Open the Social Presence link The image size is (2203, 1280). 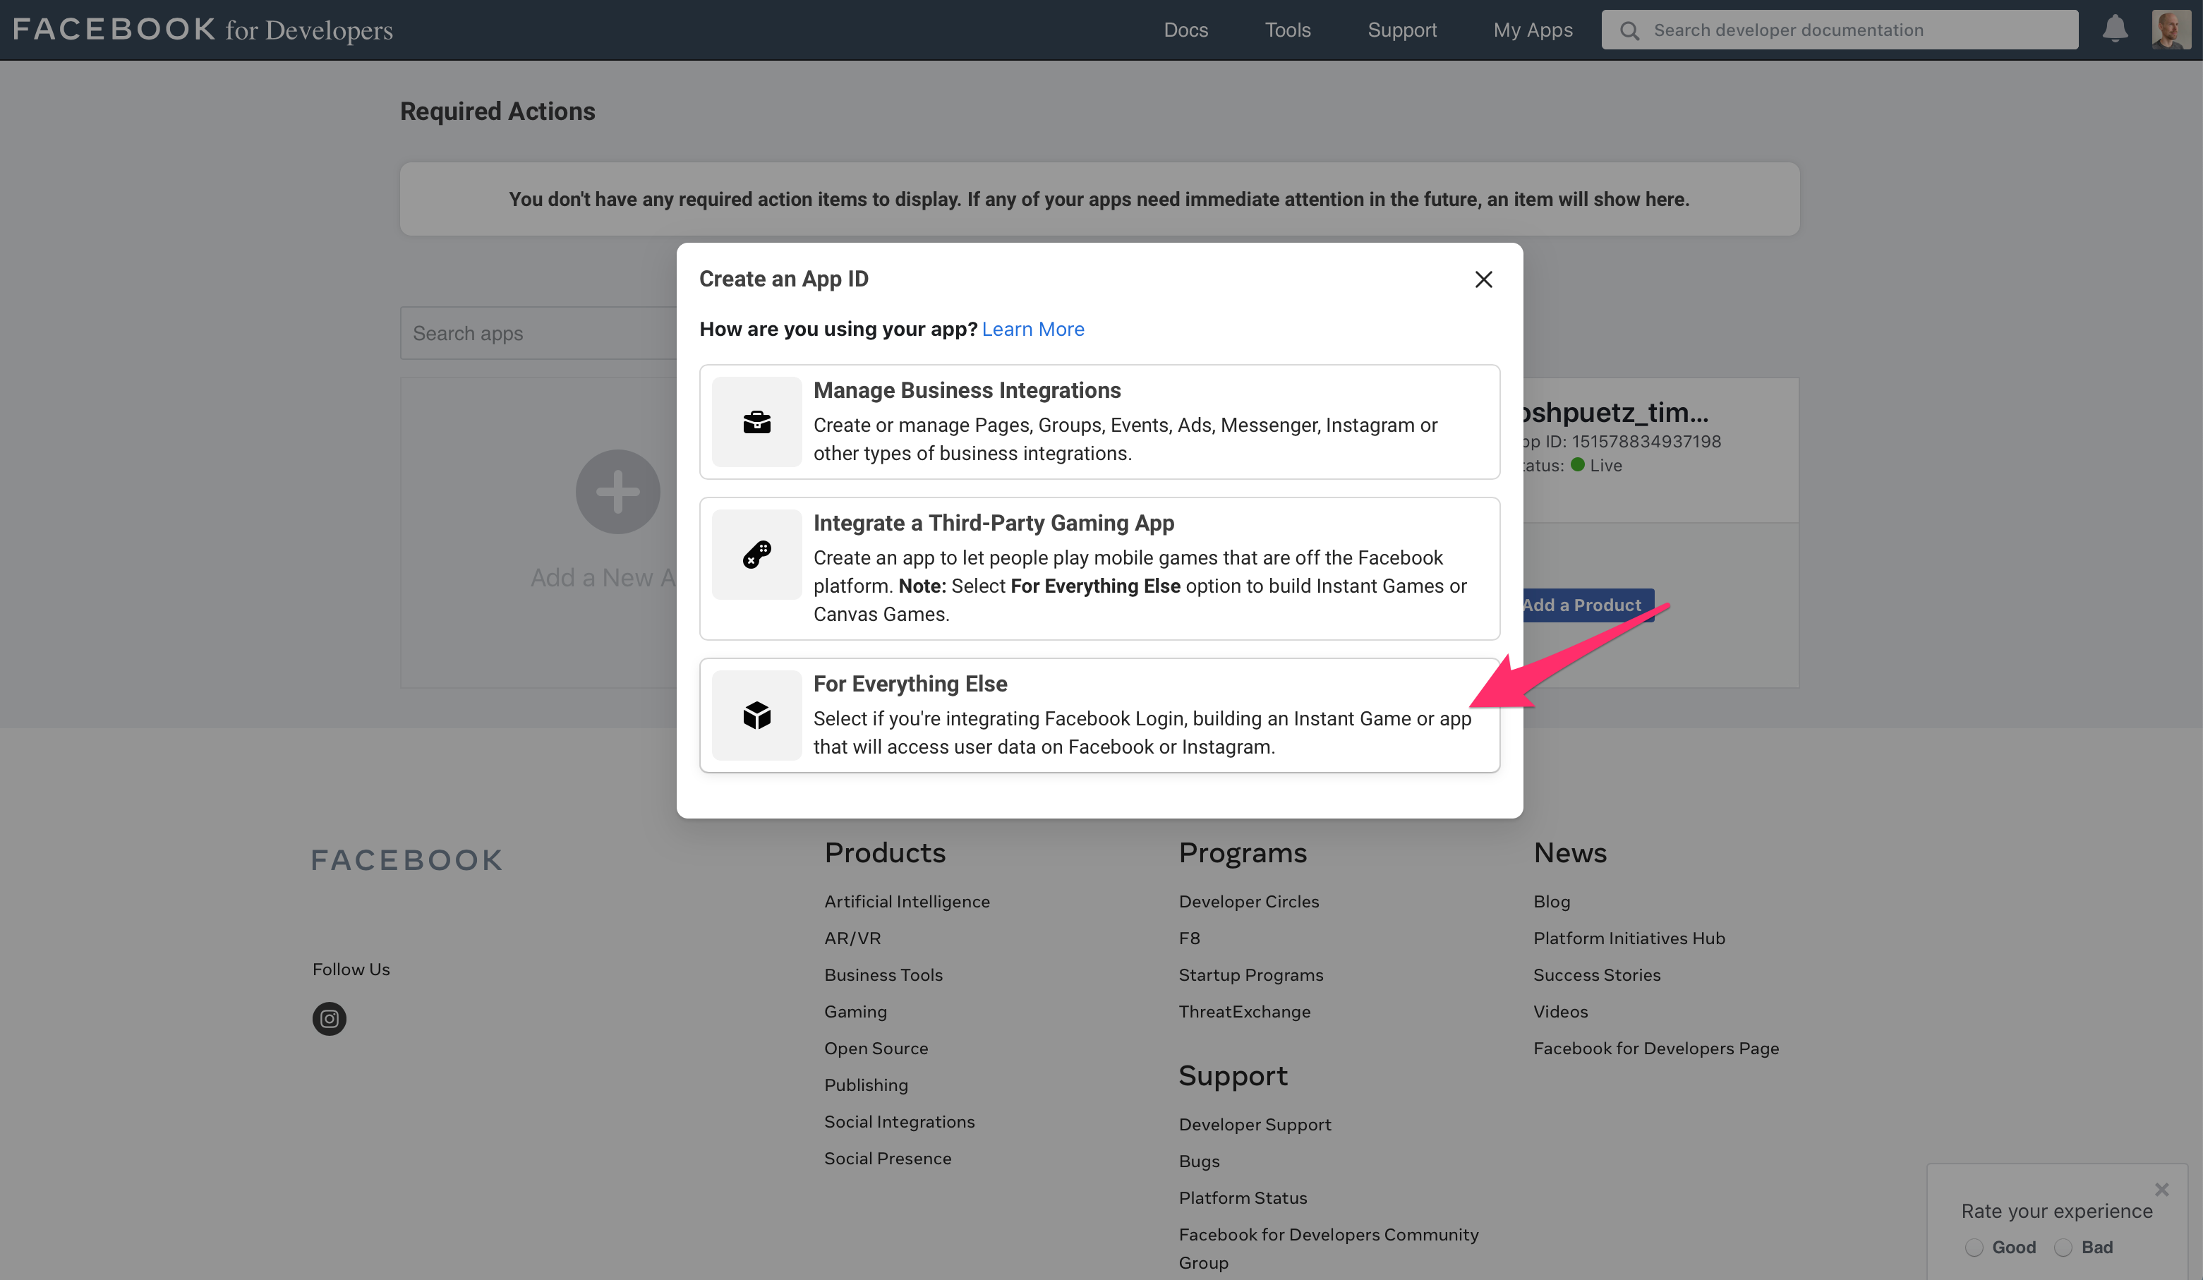coord(888,1159)
